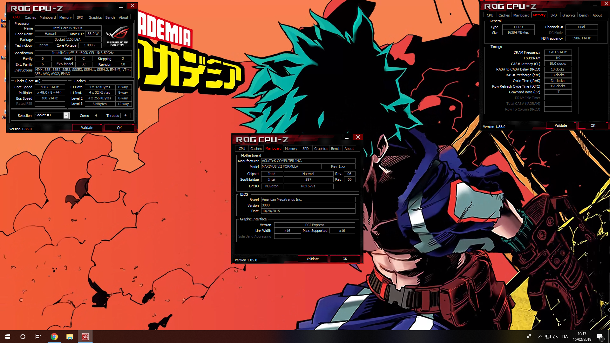
Task: Open the People icon in system tray
Action: 529,337
